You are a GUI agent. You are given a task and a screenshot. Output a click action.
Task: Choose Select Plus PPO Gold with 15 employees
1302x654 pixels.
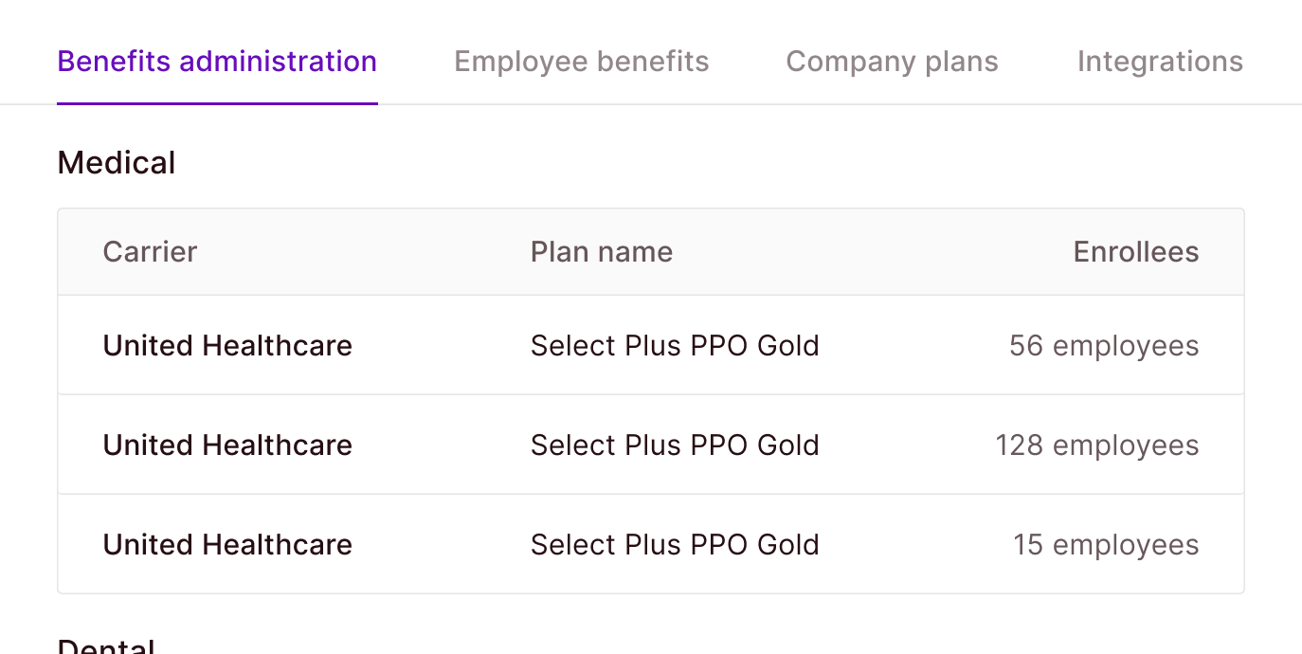coord(674,545)
